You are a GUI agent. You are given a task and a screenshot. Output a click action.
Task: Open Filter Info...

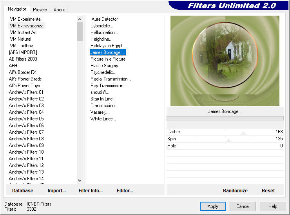pos(91,191)
